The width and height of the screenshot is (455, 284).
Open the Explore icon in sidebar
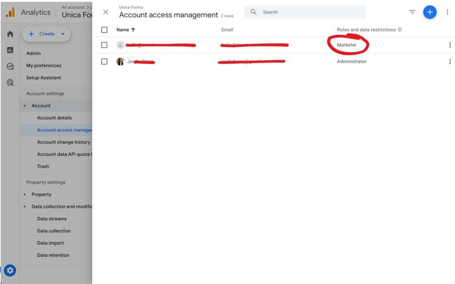(10, 66)
